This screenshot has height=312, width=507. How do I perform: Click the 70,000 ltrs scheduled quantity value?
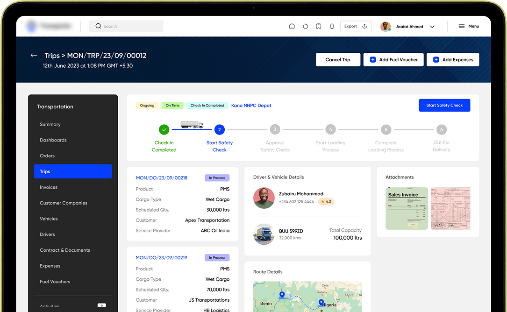pos(218,290)
